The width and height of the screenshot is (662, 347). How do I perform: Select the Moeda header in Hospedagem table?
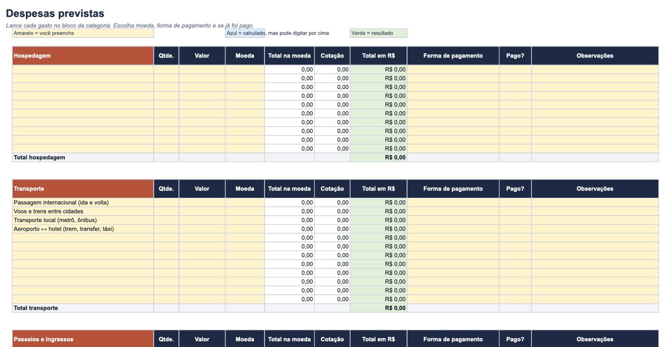click(245, 55)
